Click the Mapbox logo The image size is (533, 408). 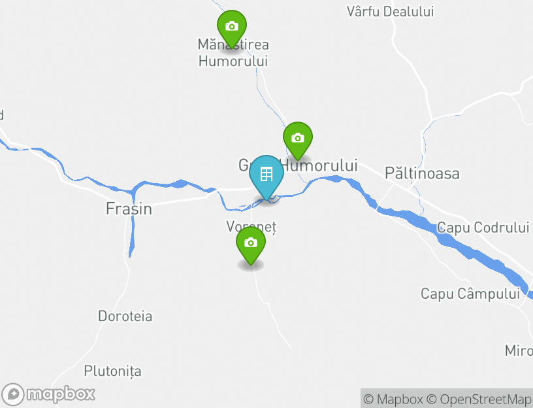(48, 394)
